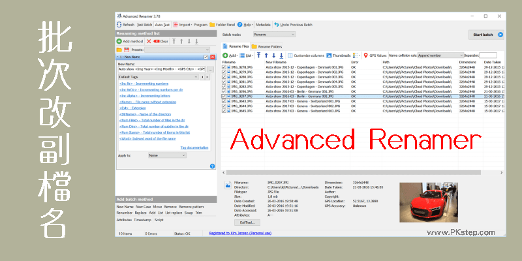The image size is (522, 261).
Task: Uncheck IMG_0279.JPG file checkbox
Action: tap(224, 72)
